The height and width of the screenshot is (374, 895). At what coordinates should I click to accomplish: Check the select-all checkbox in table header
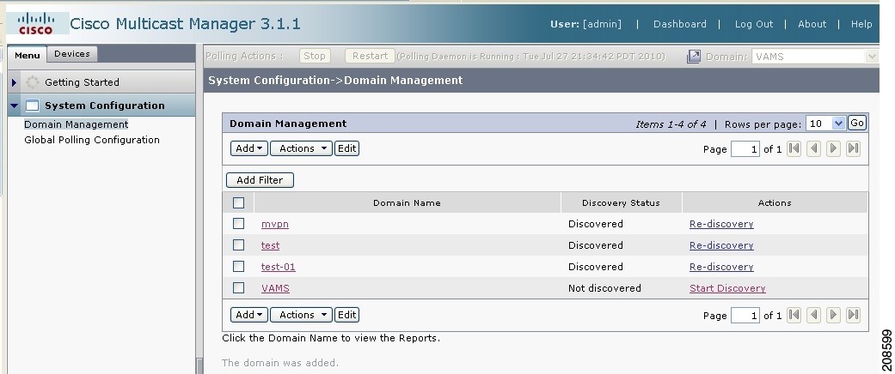pos(239,202)
